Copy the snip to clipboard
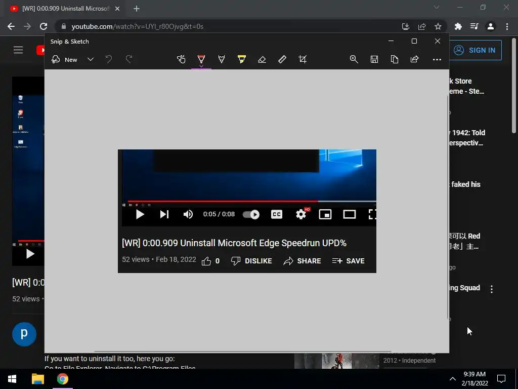 (394, 60)
